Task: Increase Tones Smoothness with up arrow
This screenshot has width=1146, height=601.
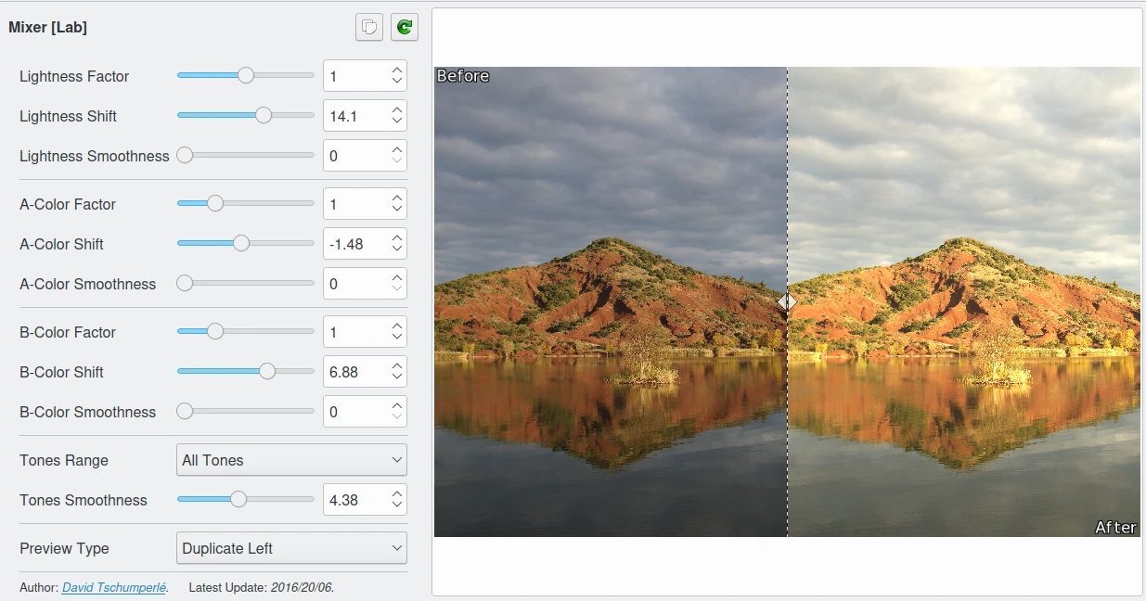Action: (397, 494)
